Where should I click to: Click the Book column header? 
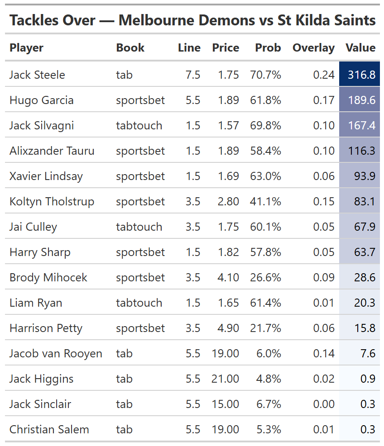(130, 48)
